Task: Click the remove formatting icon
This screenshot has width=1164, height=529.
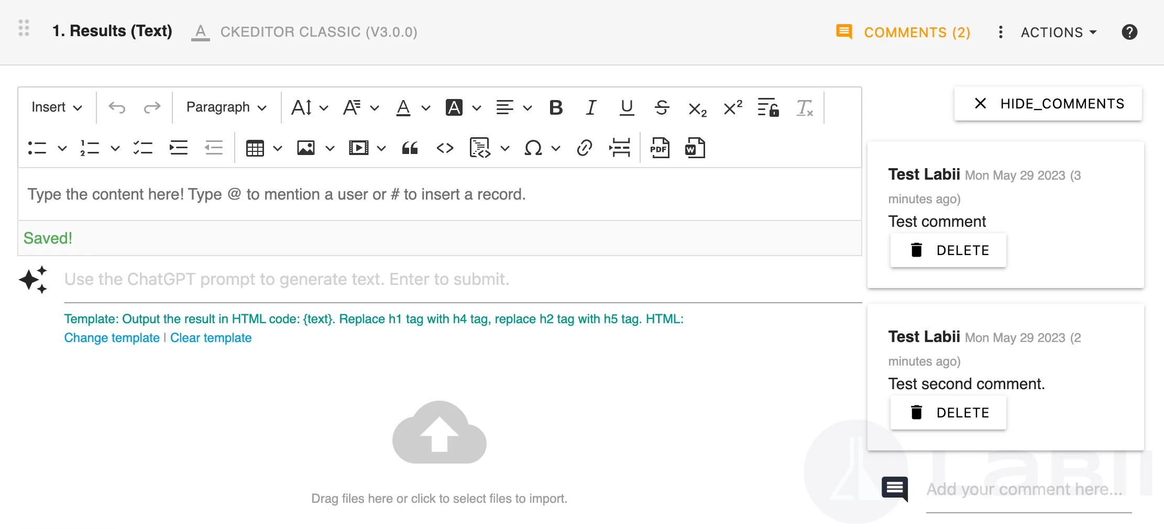Action: pyautogui.click(x=804, y=108)
